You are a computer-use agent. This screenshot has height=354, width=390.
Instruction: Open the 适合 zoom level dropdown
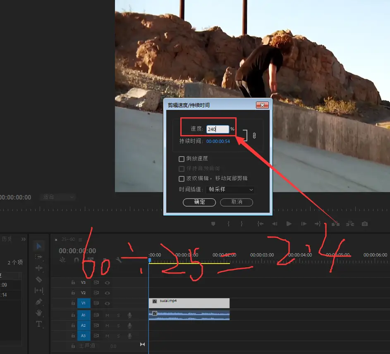[58, 197]
